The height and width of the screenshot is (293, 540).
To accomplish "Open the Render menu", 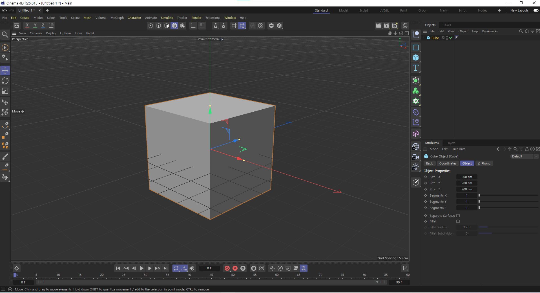I will [x=196, y=18].
